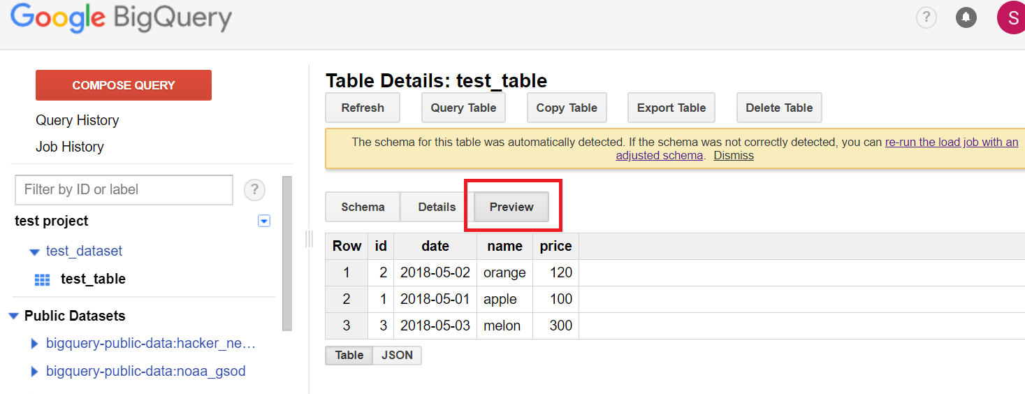Click the panel splitter handle
The width and height of the screenshot is (1025, 394).
(309, 239)
